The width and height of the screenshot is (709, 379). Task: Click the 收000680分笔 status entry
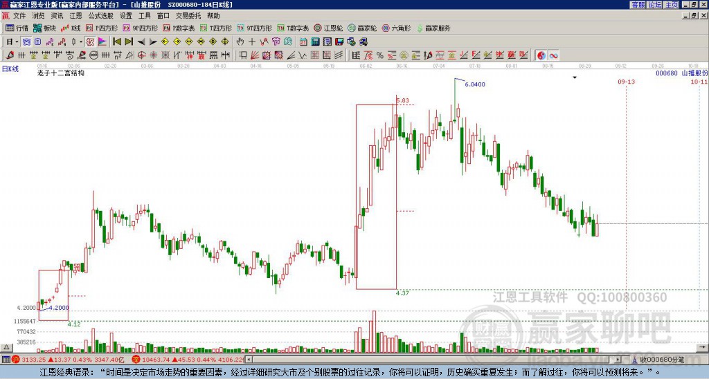click(658, 360)
